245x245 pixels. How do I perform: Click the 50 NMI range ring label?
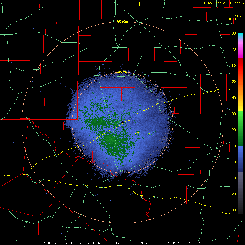tap(122, 72)
